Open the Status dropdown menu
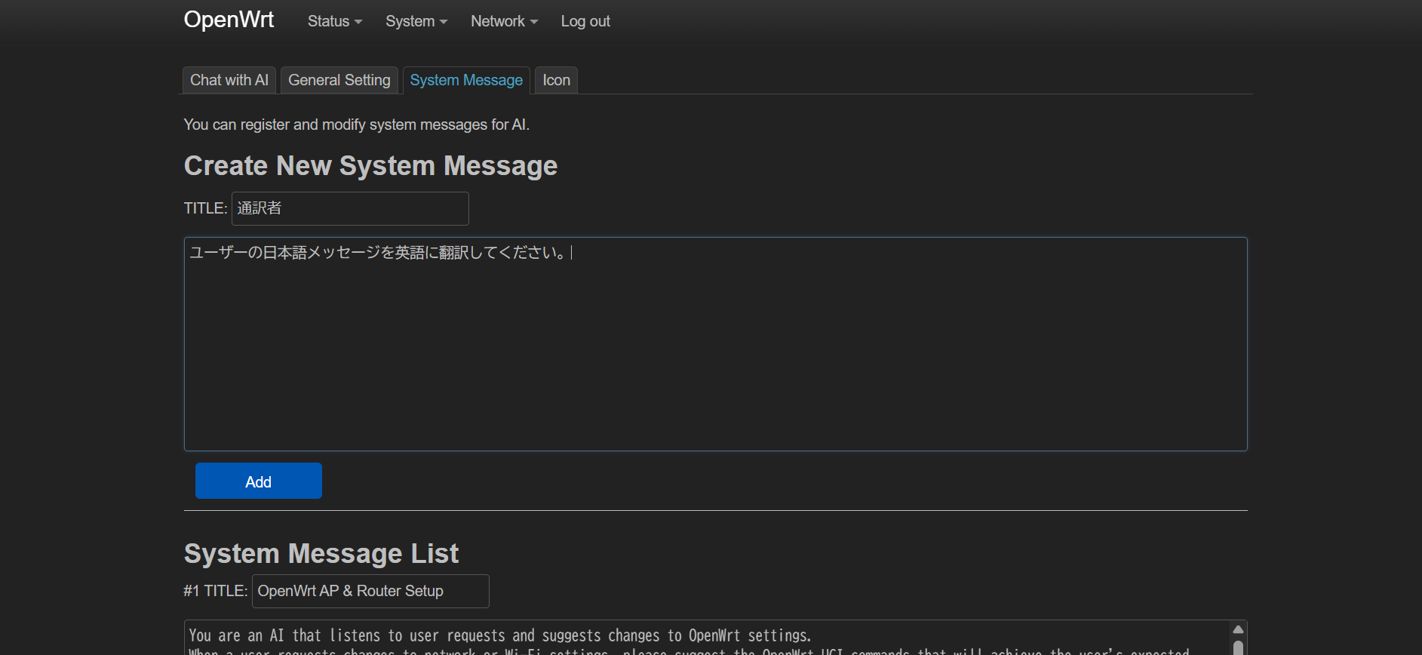Image resolution: width=1422 pixels, height=655 pixels. (335, 21)
